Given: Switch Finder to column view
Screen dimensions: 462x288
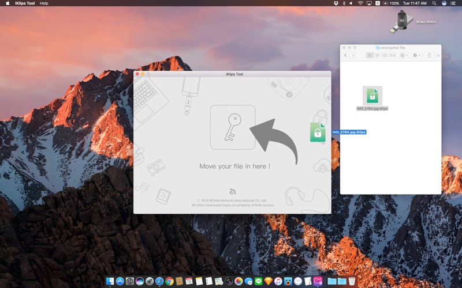Looking at the screenshot, I should tap(385, 55).
